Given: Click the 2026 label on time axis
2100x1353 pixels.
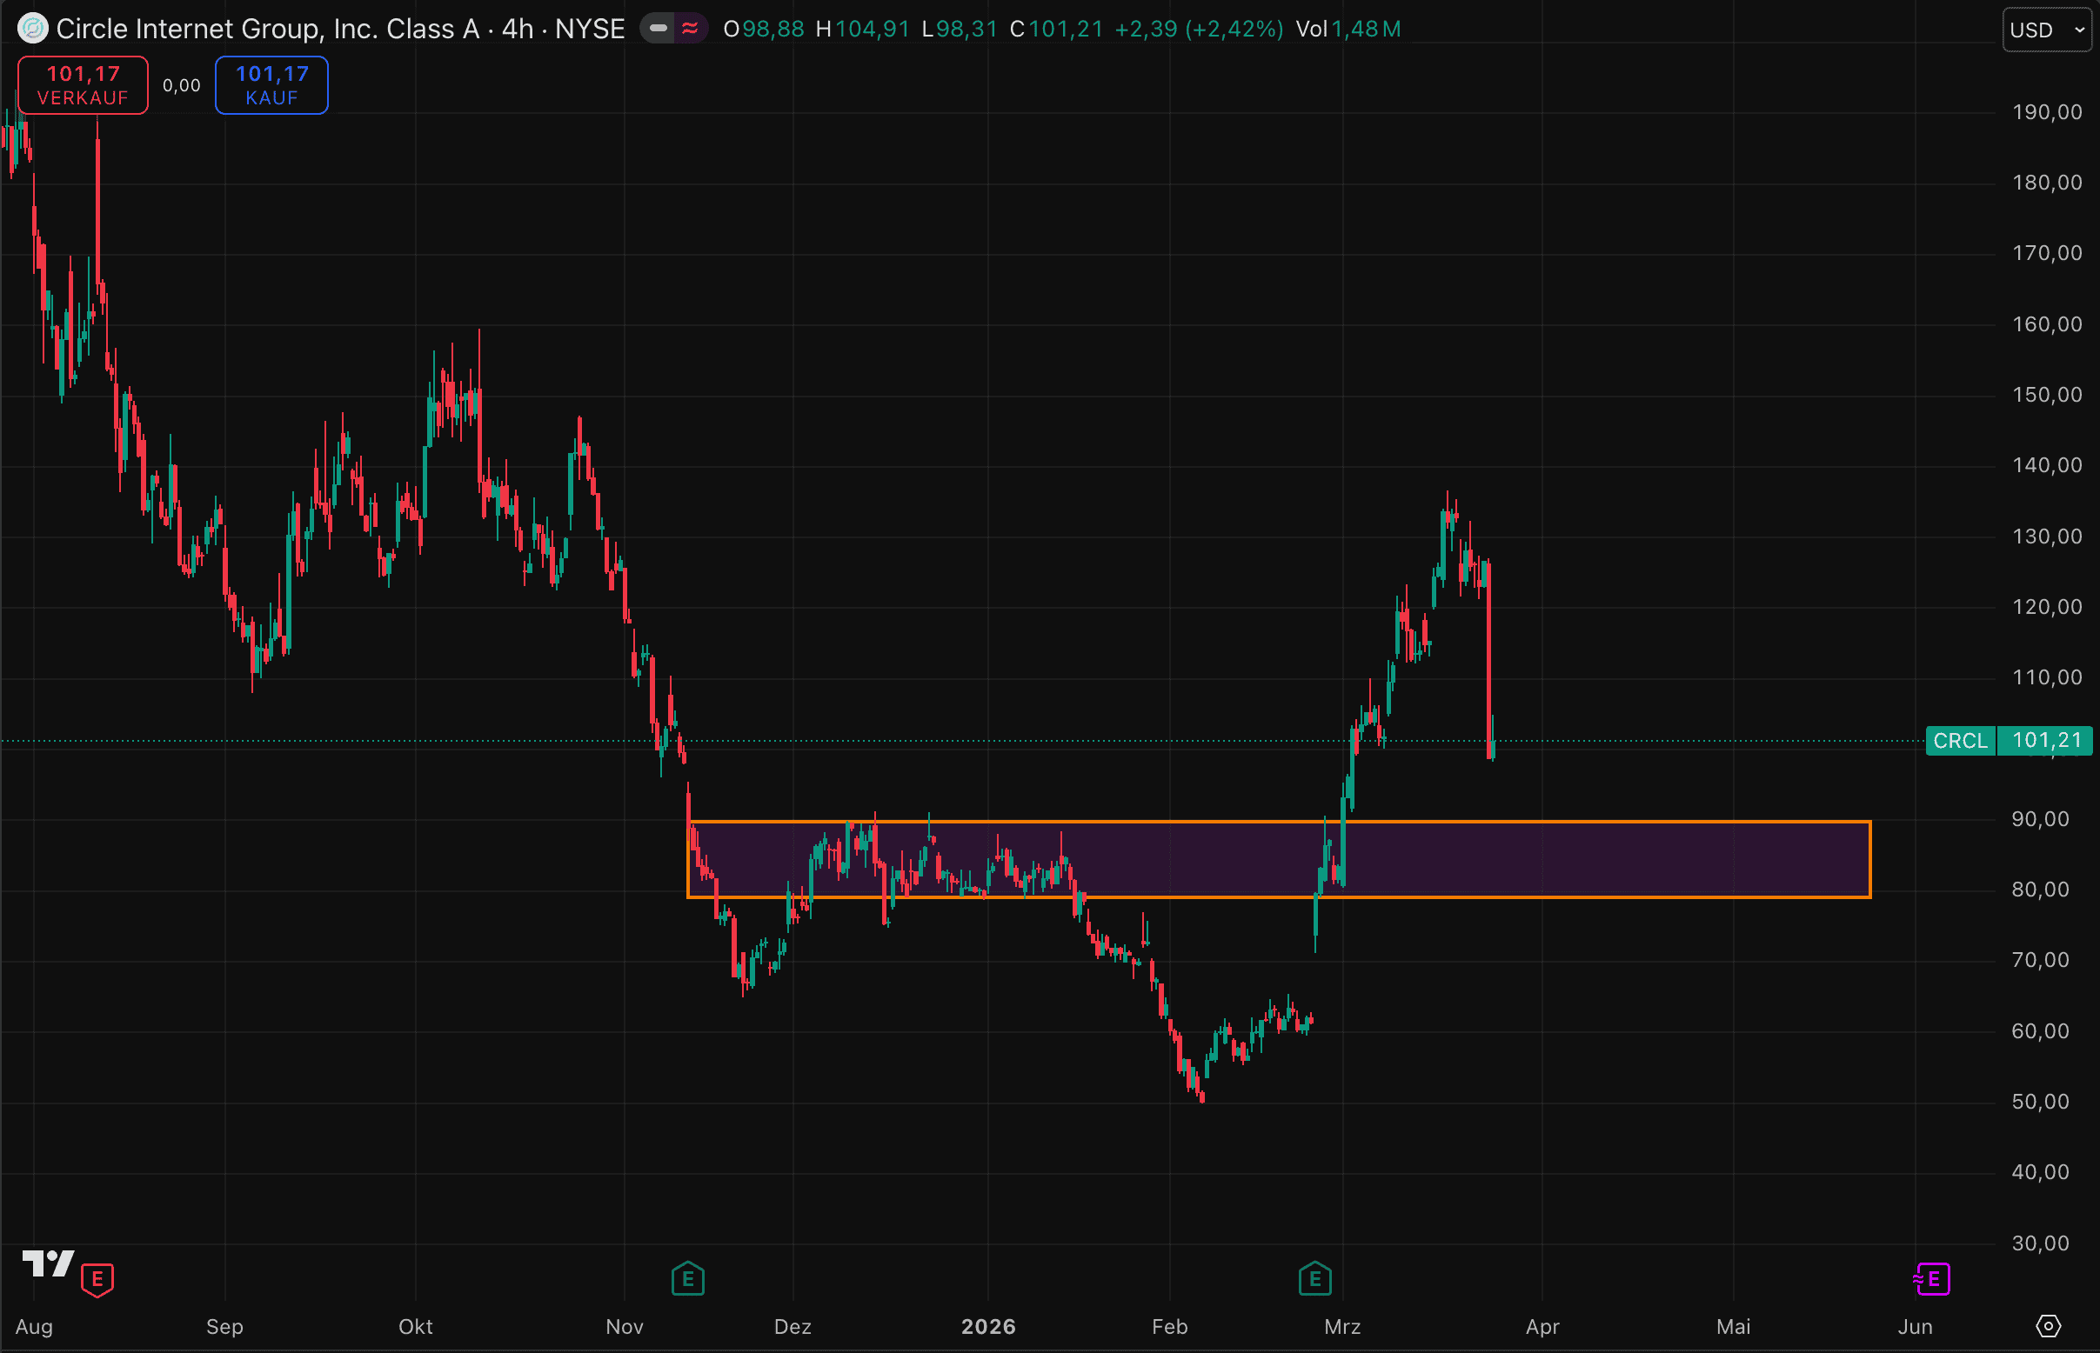Looking at the screenshot, I should (x=988, y=1327).
